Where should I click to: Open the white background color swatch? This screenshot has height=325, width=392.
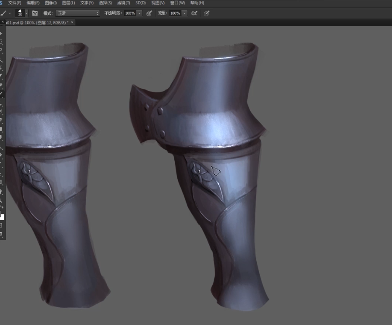point(2,217)
